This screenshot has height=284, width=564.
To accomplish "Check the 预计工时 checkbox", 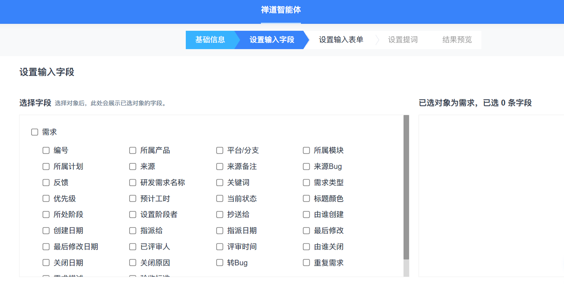I will [x=133, y=199].
